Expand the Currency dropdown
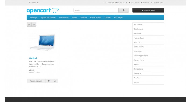This screenshot has width=191, height=102. 33,3
